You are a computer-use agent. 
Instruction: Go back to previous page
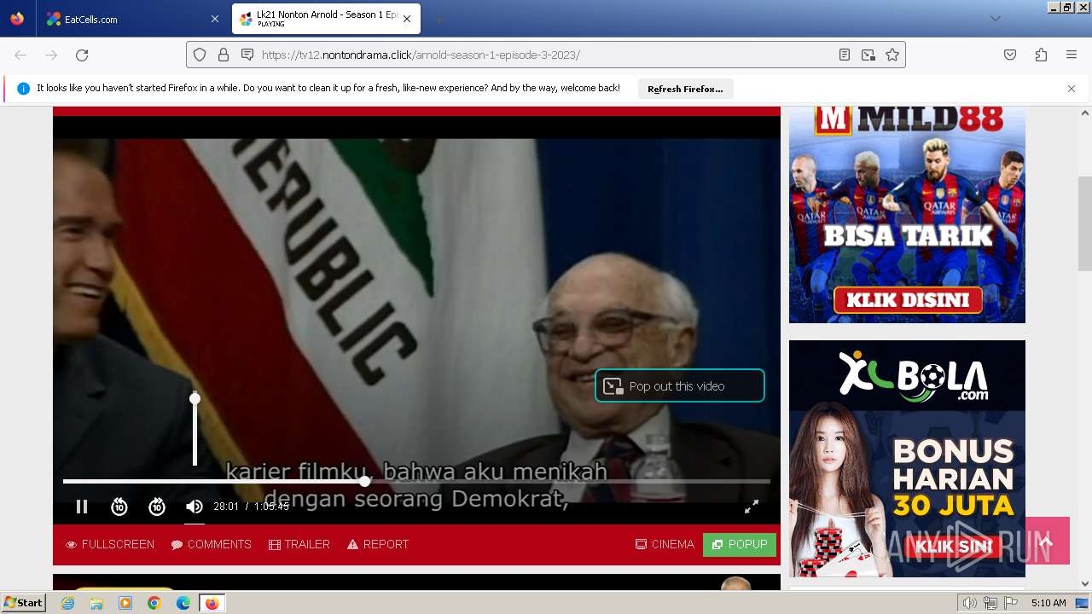point(20,55)
